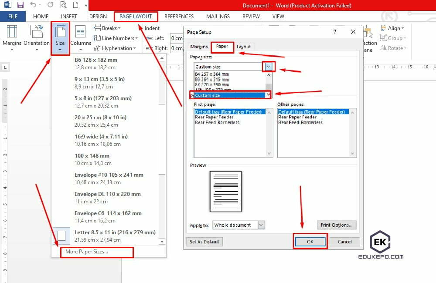This screenshot has height=283, width=436.
Task: Select Envelope C6 114 x 162 mm
Action: pos(106,217)
